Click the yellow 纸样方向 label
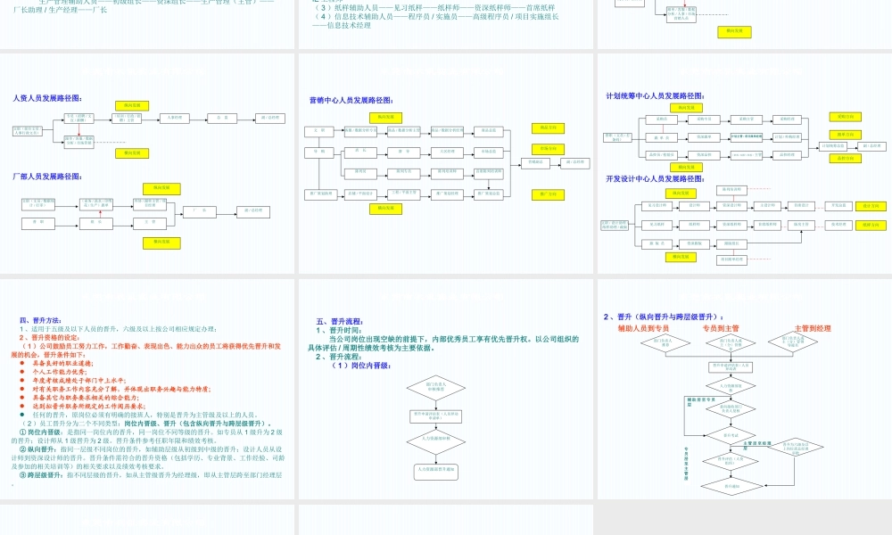Image resolution: width=892 pixels, height=535 pixels. [x=871, y=225]
